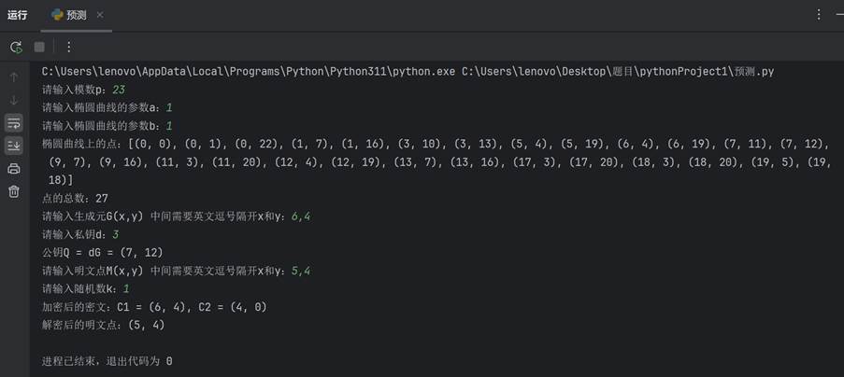Viewport: 844px width, 377px height.
Task: Close the 预测 run tab
Action: pyautogui.click(x=100, y=15)
